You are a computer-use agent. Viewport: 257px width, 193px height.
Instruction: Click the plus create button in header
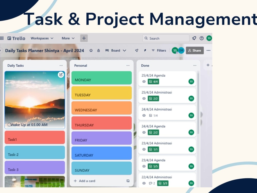pyautogui.click(x=84, y=38)
